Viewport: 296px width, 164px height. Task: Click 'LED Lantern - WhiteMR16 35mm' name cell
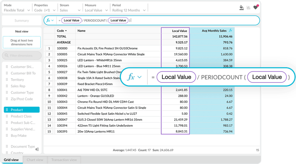click(x=118, y=60)
